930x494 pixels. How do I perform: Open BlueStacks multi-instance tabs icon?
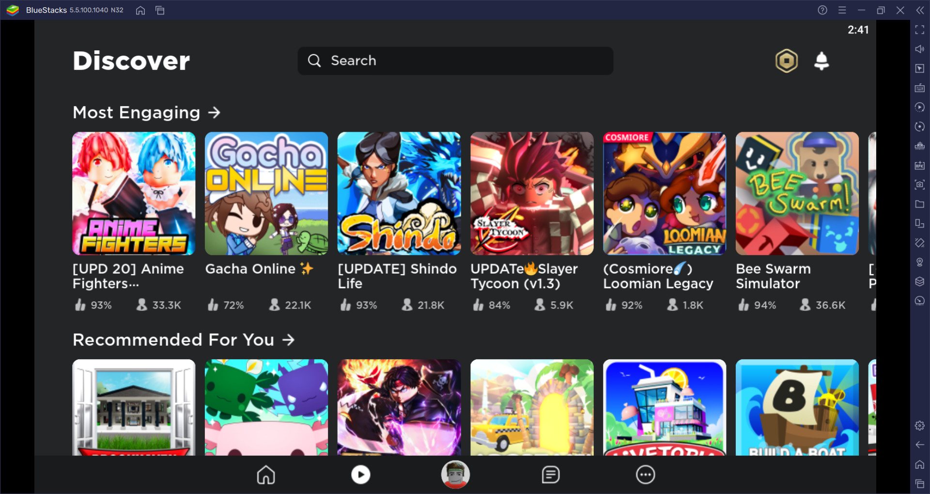(x=160, y=10)
